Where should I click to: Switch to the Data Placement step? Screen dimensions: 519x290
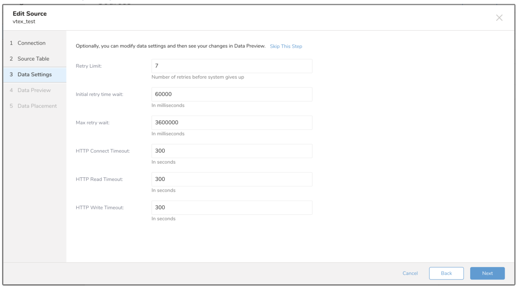point(37,106)
